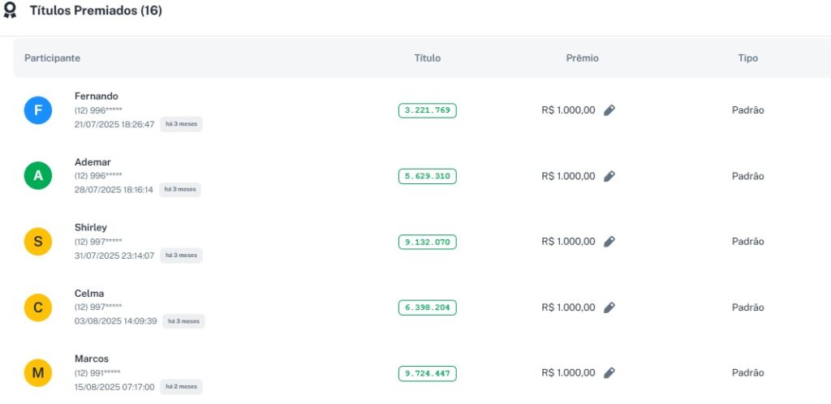This screenshot has height=404, width=831.
Task: Select title number 3.221.769 badge
Action: click(428, 110)
